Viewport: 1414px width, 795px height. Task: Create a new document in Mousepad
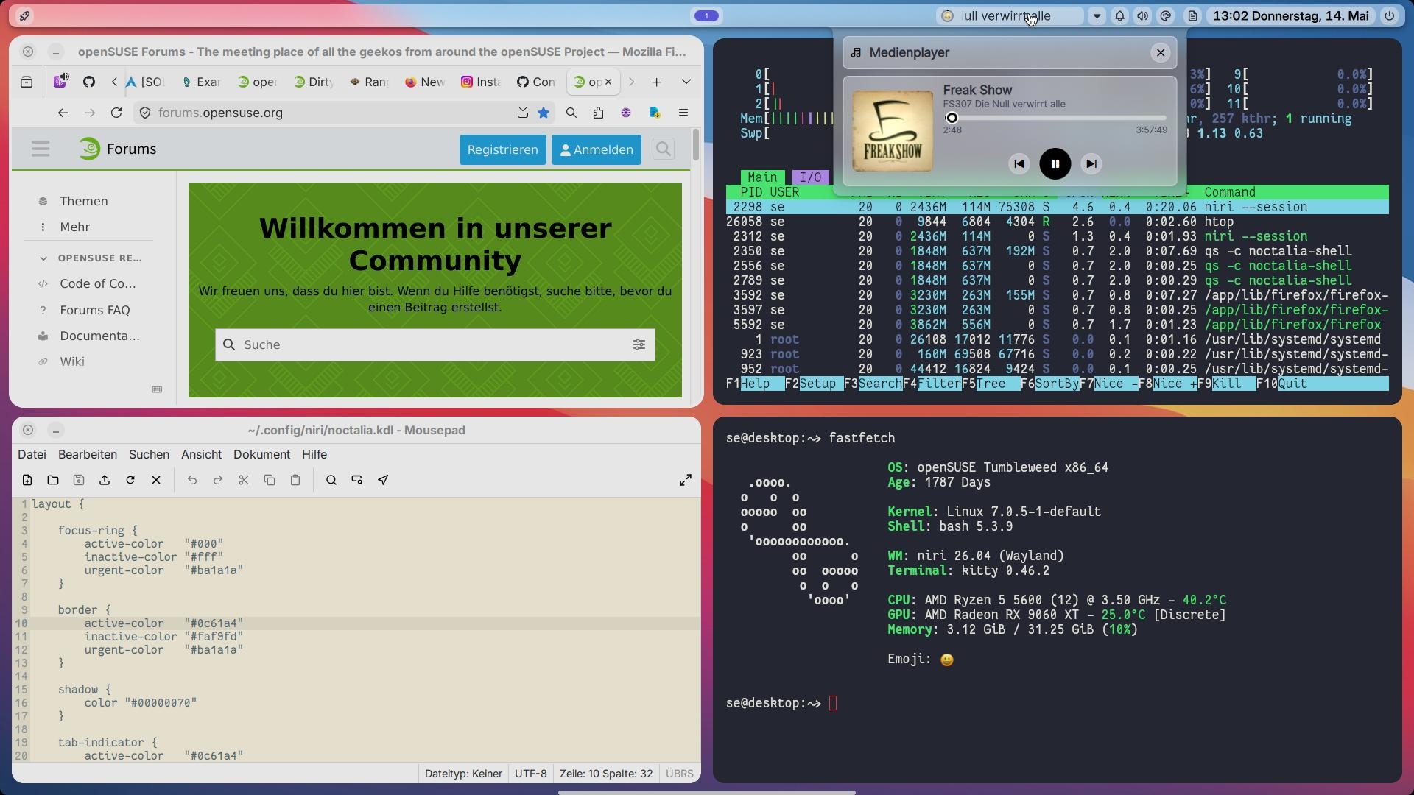pyautogui.click(x=27, y=480)
